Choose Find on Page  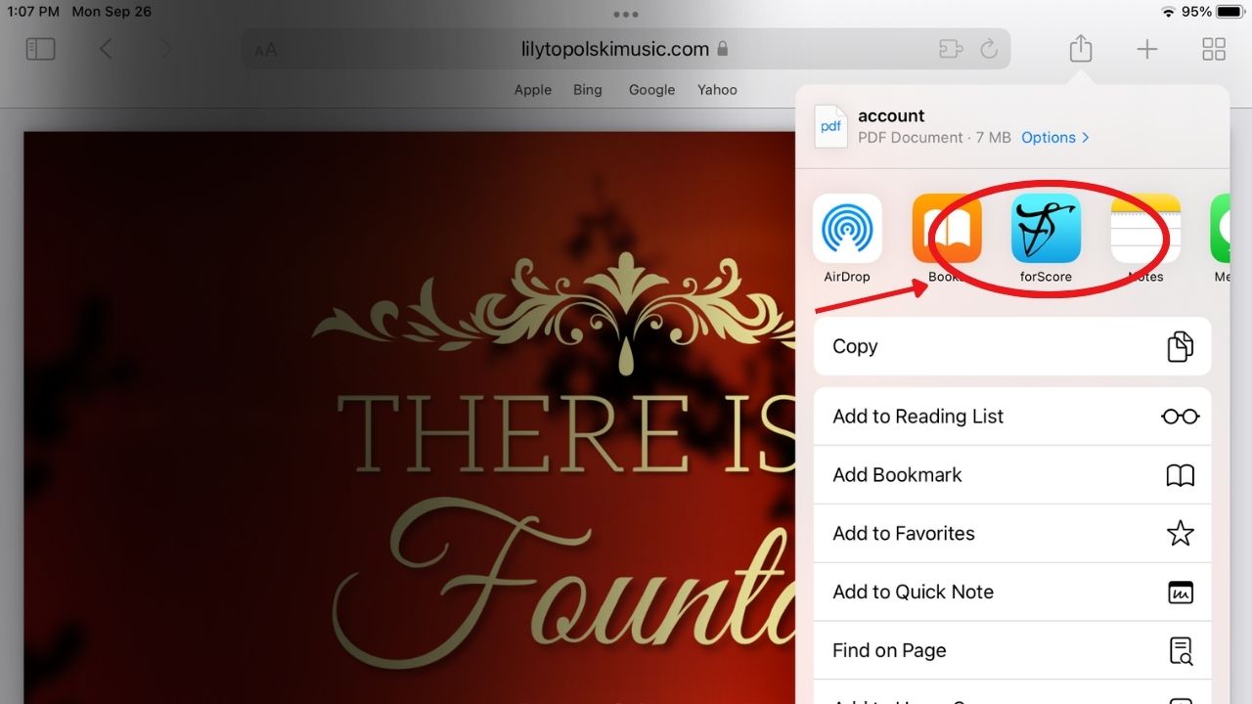point(1012,651)
